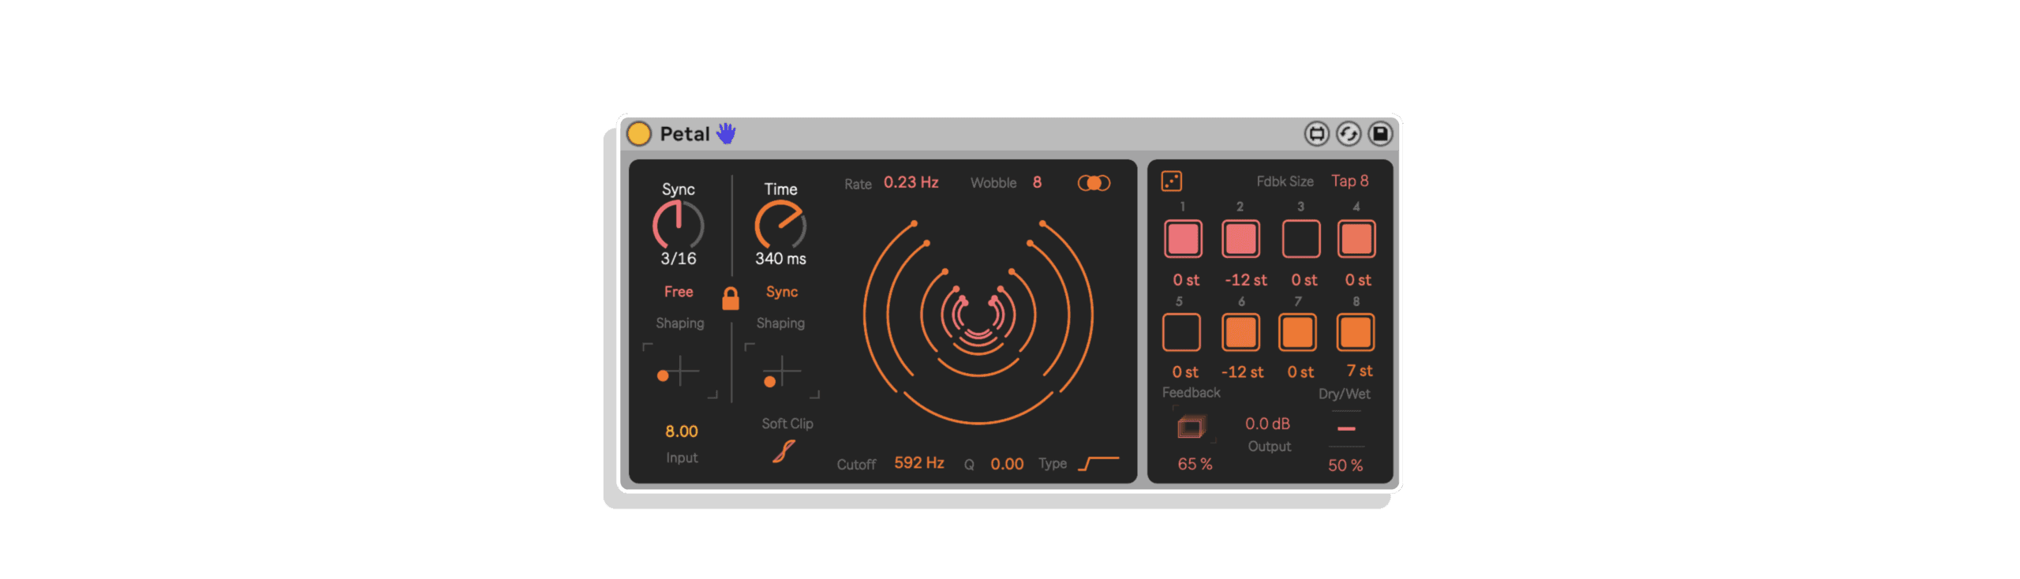The image size is (2020, 579).
Task: Switch left delay mode to Free
Action: click(x=679, y=292)
